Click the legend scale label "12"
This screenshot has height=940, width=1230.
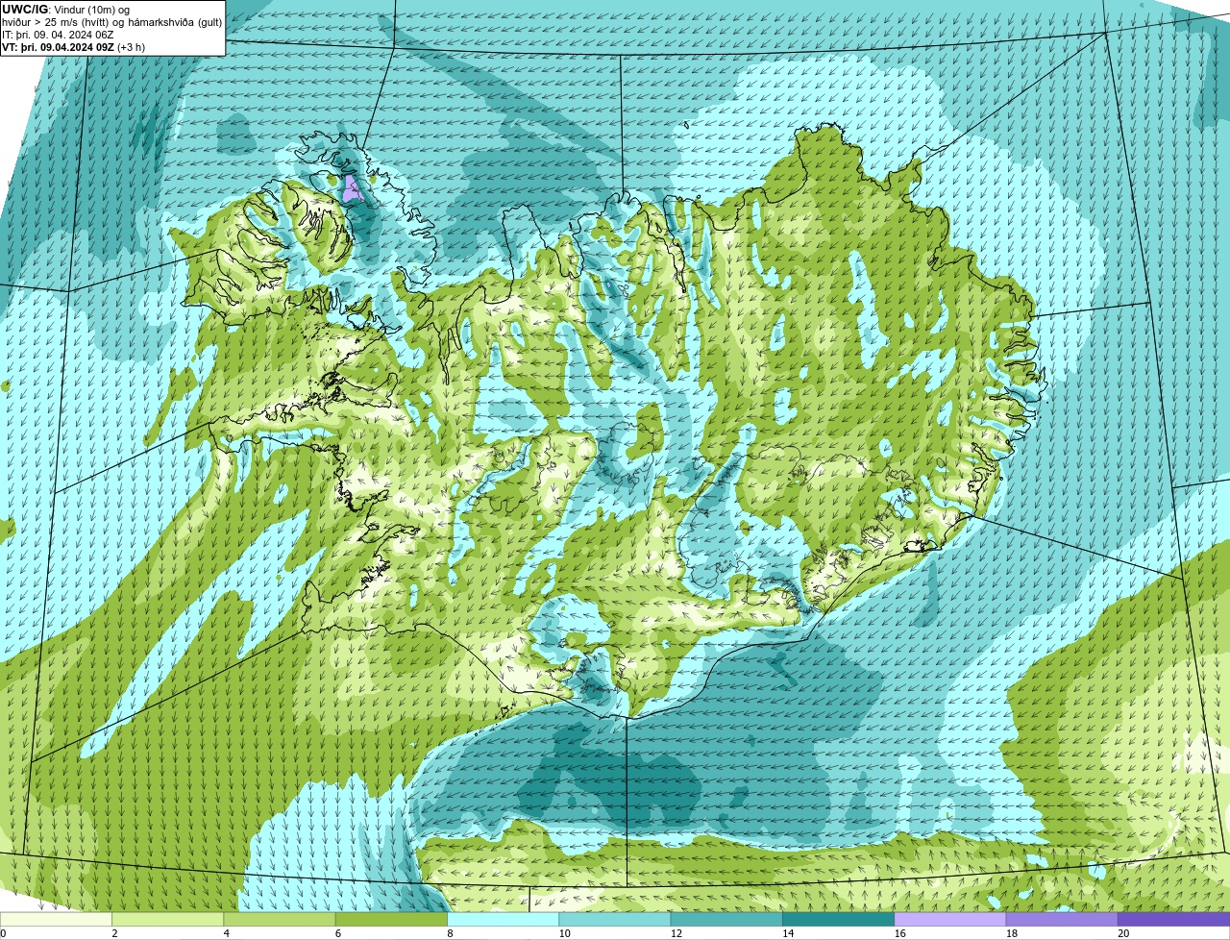676,933
